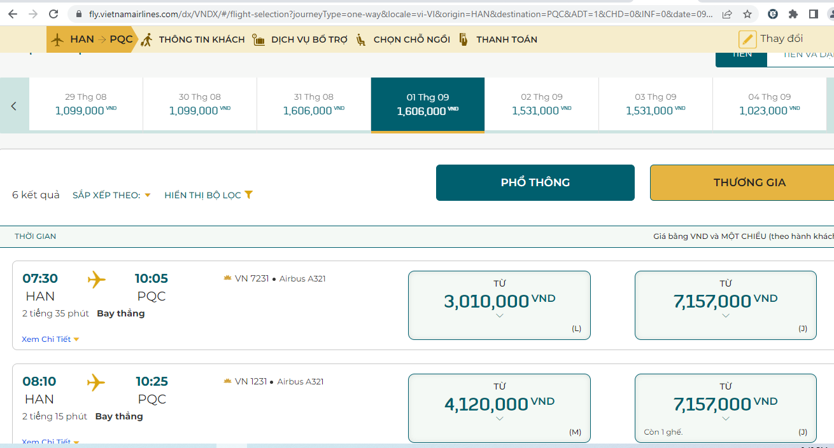Select the 30 Thg 08 date tab
This screenshot has height=448, width=834.
point(199,105)
